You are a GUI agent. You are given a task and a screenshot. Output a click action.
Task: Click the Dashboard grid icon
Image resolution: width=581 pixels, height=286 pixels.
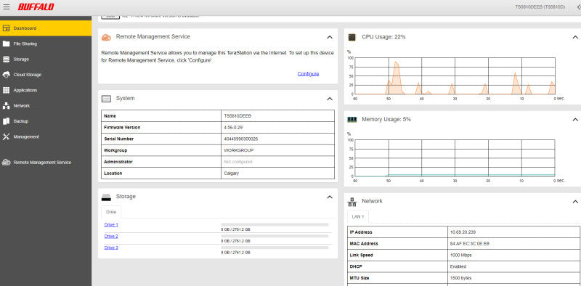(7, 28)
